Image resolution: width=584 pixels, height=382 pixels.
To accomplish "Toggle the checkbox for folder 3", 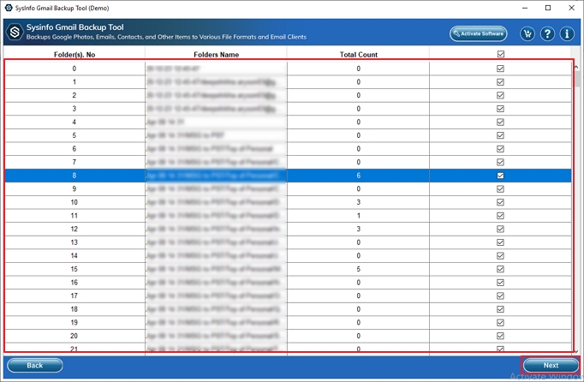I will tap(500, 109).
